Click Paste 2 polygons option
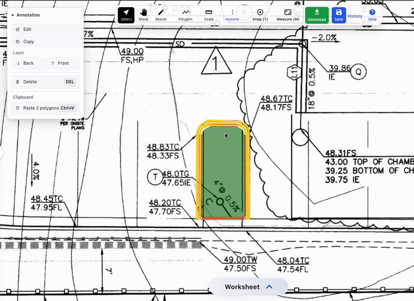The height and width of the screenshot is (301, 414). [x=46, y=108]
